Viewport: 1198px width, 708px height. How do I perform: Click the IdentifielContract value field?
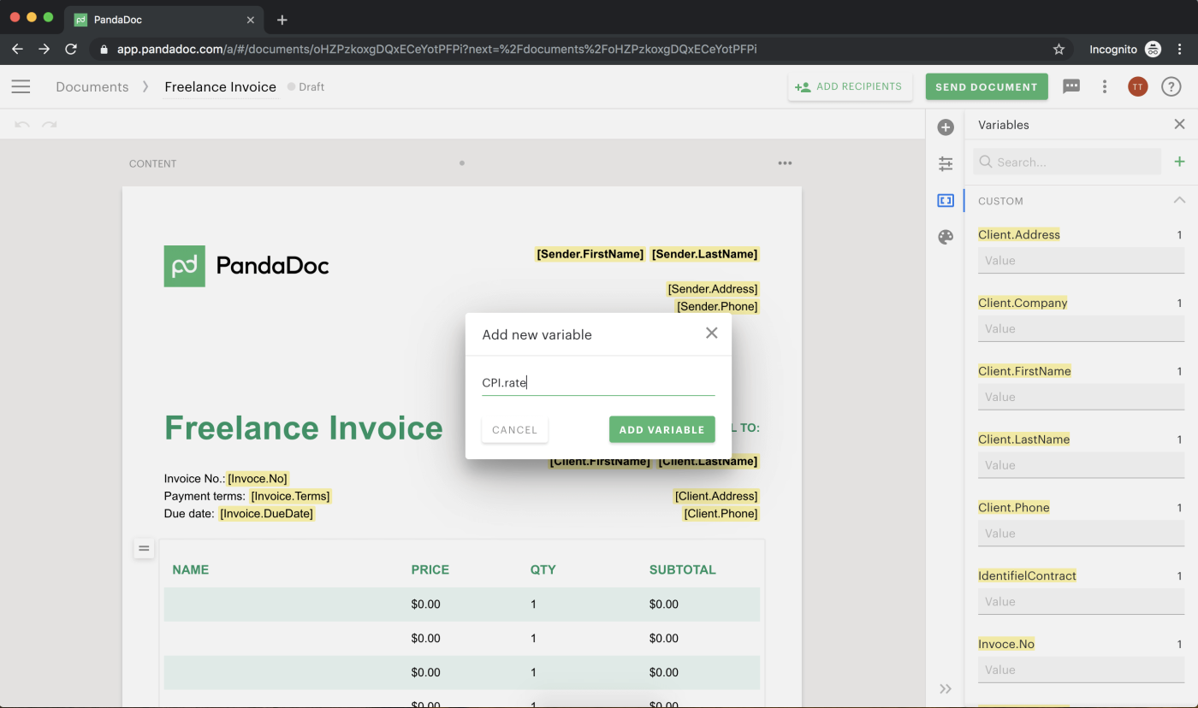(x=1081, y=601)
